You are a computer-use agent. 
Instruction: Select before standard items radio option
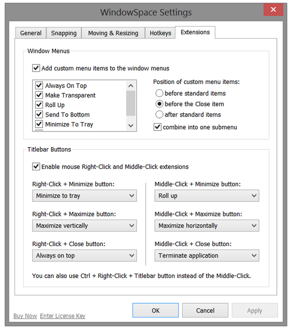[x=159, y=93]
